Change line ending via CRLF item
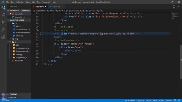This screenshot has width=182, height=102. tap(155, 100)
